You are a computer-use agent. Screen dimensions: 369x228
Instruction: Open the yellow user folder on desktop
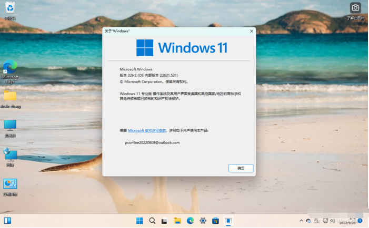10,96
